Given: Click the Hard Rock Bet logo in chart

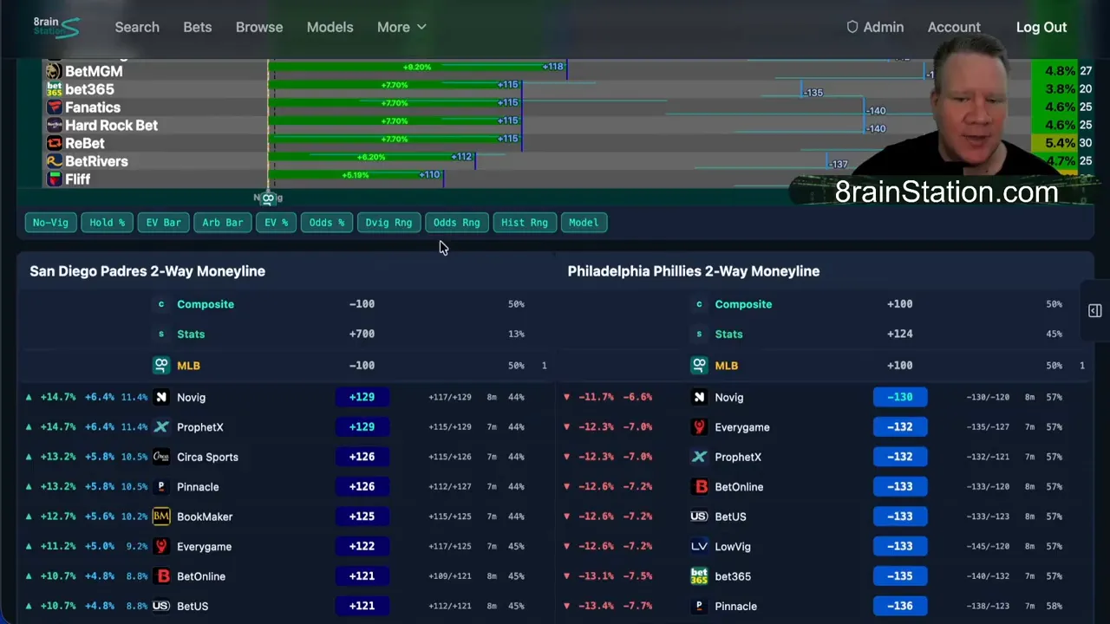Looking at the screenshot, I should coord(54,125).
